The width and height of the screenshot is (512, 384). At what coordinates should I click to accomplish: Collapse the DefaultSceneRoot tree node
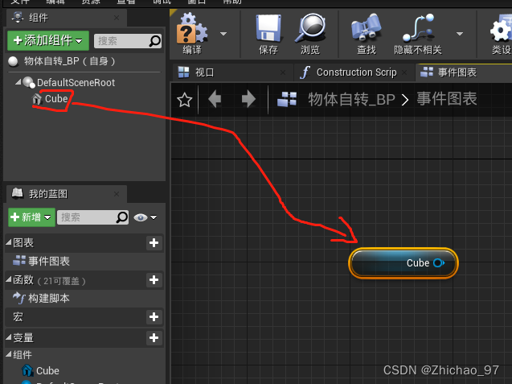pyautogui.click(x=18, y=82)
